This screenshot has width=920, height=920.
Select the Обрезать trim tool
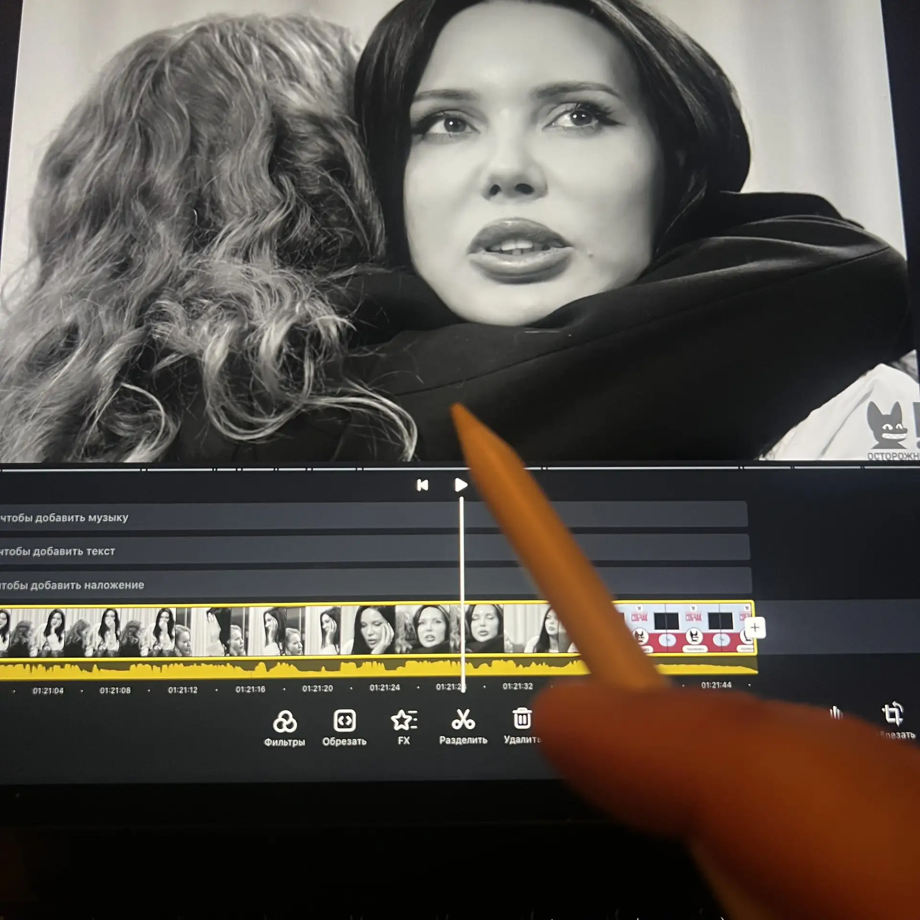(344, 728)
